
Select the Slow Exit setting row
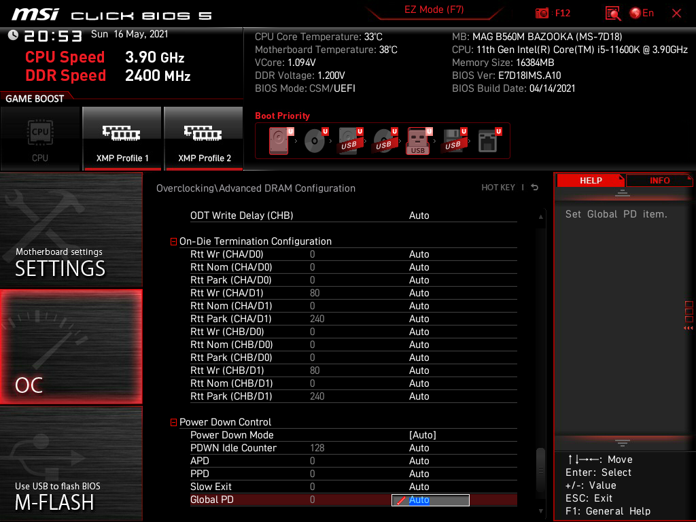click(x=353, y=487)
